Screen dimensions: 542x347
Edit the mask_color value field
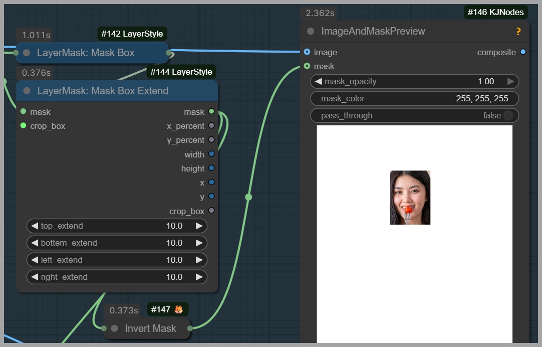coord(414,98)
